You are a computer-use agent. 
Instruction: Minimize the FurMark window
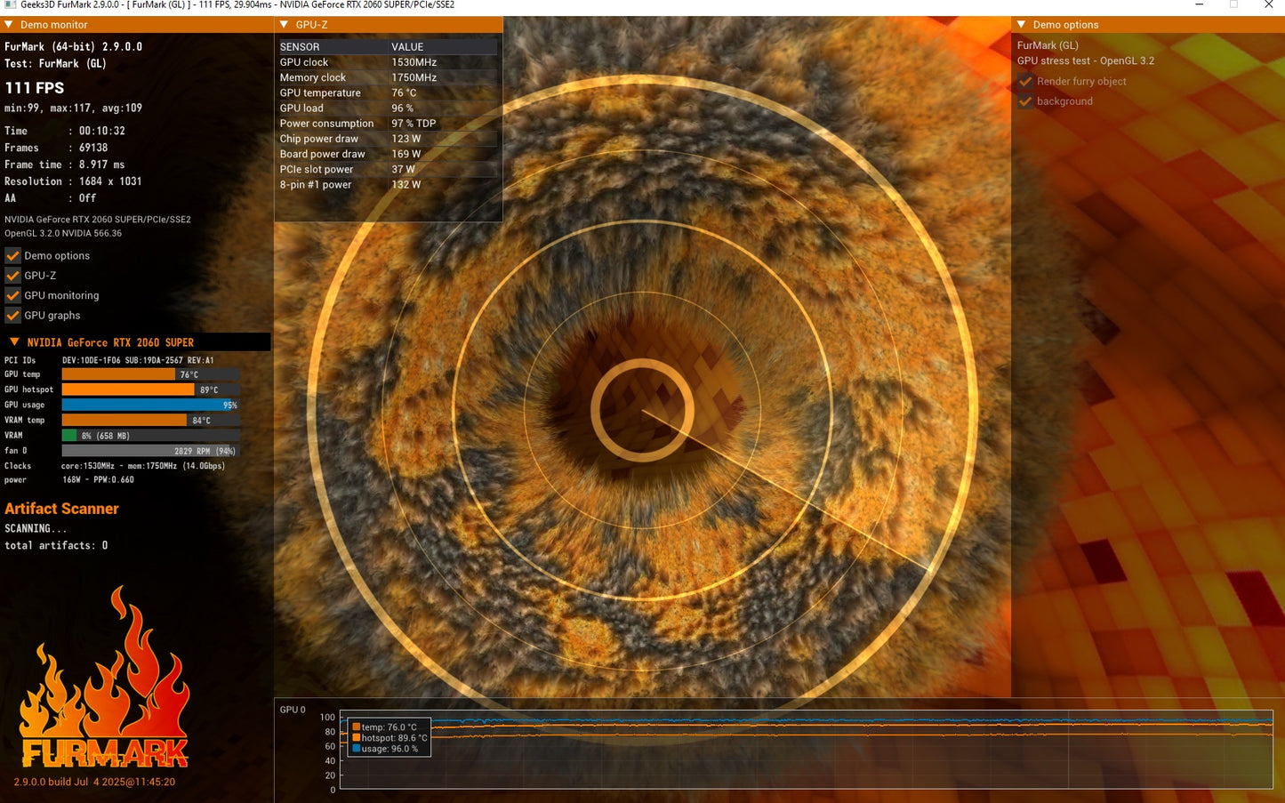click(1200, 4)
